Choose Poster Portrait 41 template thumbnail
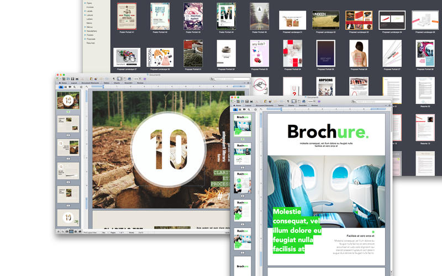Image resolution: width=442 pixels, height=276 pixels. click(127, 16)
